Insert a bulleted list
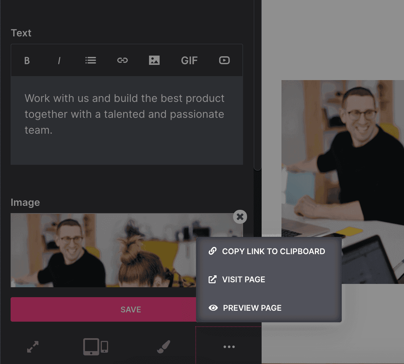Screen dimensions: 404x364 pos(91,60)
